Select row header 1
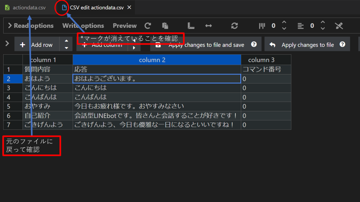The height and width of the screenshot is (202, 360). (13, 70)
